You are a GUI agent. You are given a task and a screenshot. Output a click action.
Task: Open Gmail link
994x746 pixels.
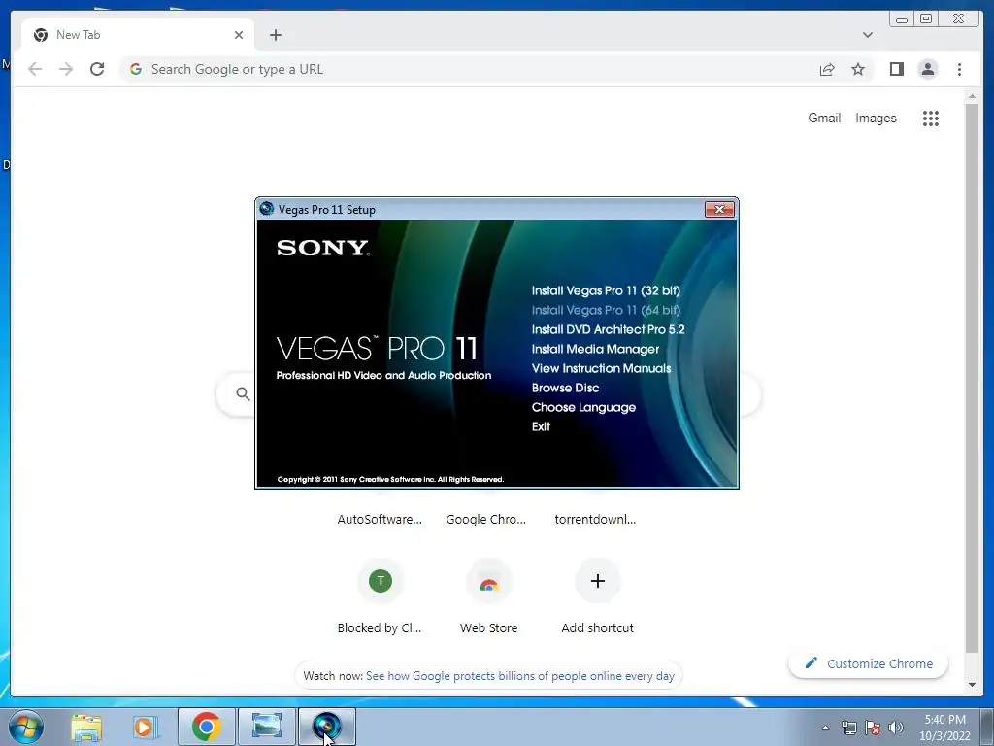(x=823, y=118)
